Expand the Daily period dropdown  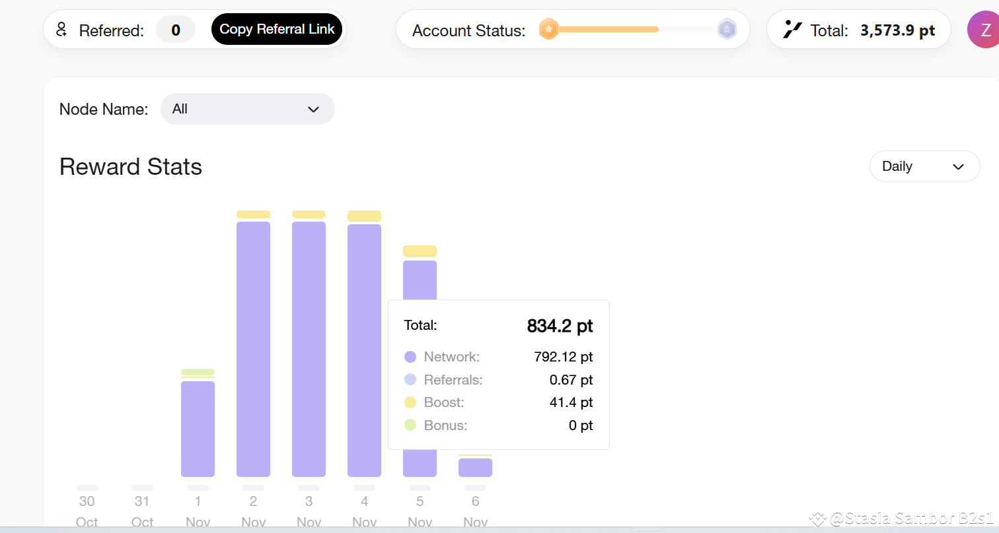coord(924,166)
